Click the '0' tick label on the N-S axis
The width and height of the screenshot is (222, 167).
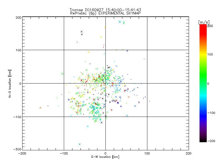[20, 83]
